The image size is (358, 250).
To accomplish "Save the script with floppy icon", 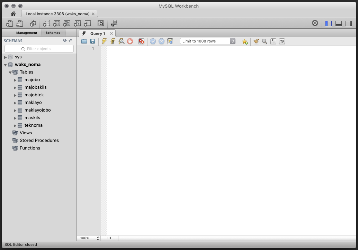I will pyautogui.click(x=92, y=41).
